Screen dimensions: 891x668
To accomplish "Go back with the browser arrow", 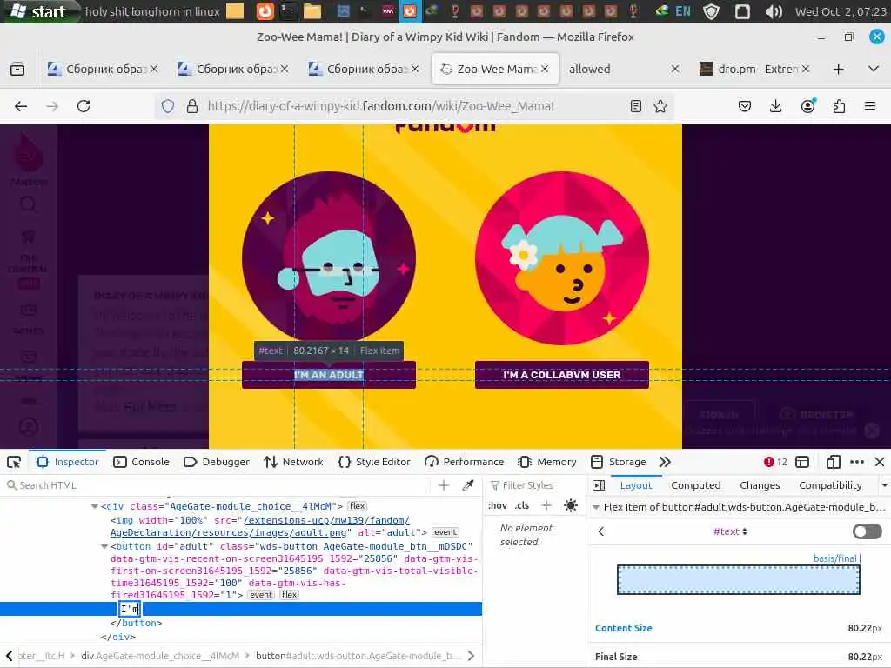I will pyautogui.click(x=21, y=106).
